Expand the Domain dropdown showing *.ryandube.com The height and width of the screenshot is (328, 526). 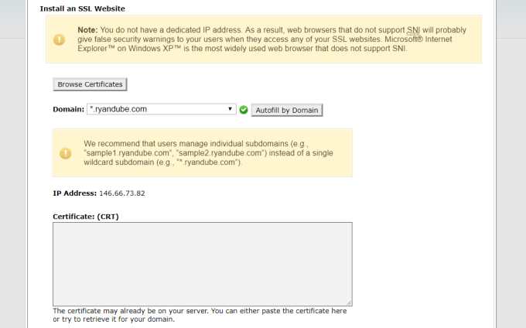161,109
